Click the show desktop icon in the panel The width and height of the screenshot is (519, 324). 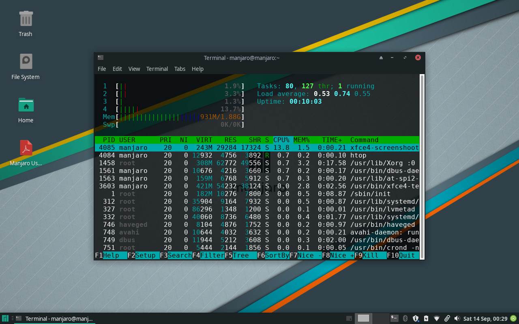tap(349, 318)
